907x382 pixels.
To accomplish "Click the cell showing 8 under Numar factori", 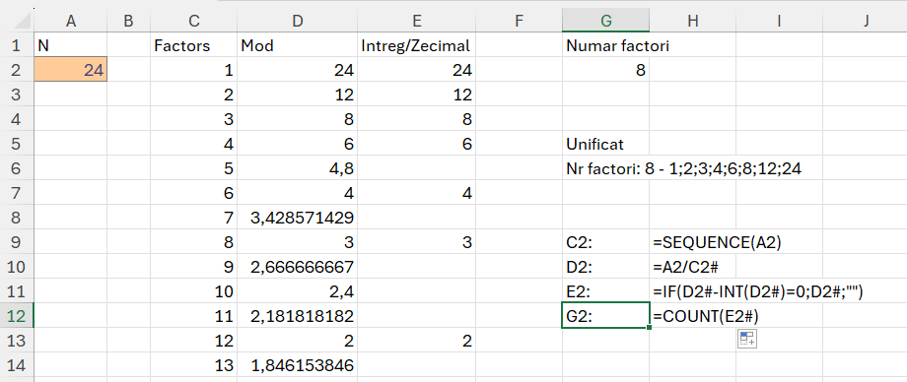I will pyautogui.click(x=605, y=70).
